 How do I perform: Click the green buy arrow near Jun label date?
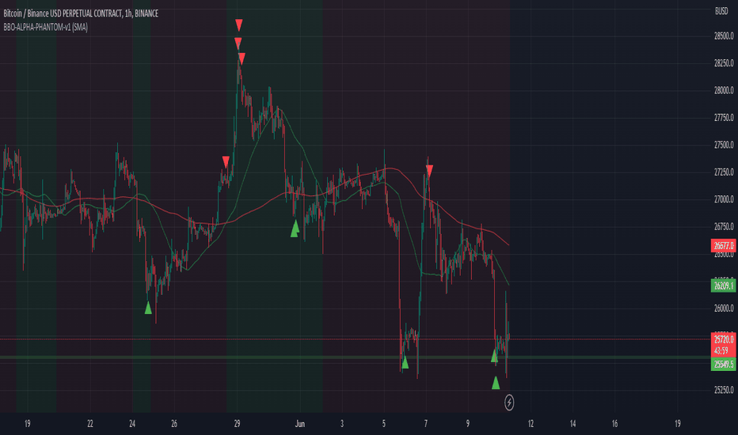[x=295, y=229]
